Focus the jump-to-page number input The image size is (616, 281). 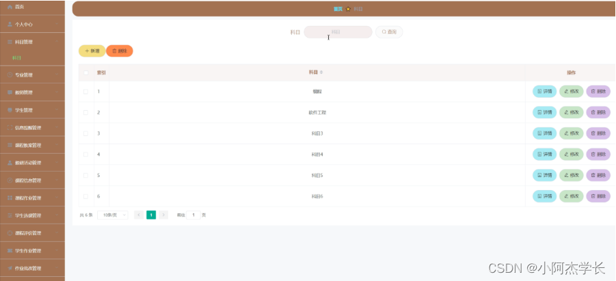tap(193, 215)
